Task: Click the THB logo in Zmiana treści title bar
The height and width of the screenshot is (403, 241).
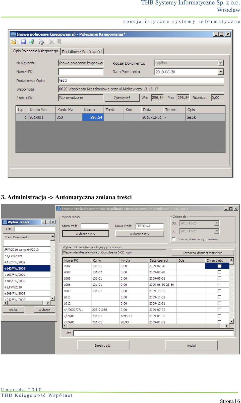Action: pyautogui.click(x=58, y=209)
